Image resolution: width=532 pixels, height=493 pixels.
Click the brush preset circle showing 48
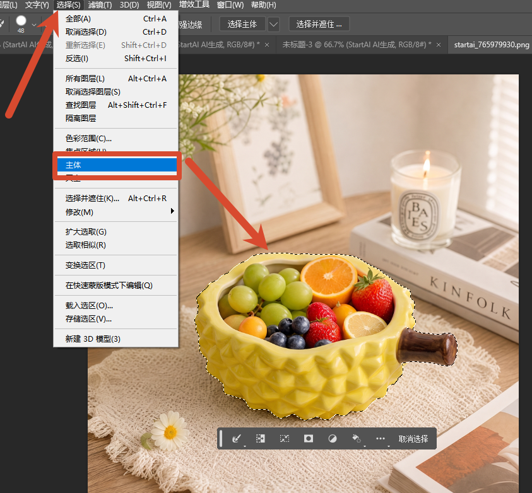click(x=21, y=21)
